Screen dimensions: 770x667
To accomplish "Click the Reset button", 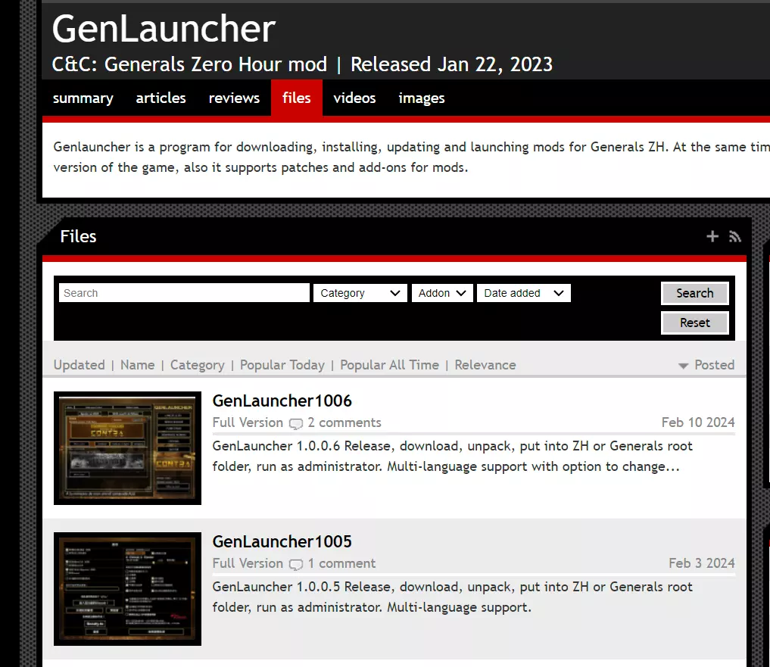I will [694, 323].
